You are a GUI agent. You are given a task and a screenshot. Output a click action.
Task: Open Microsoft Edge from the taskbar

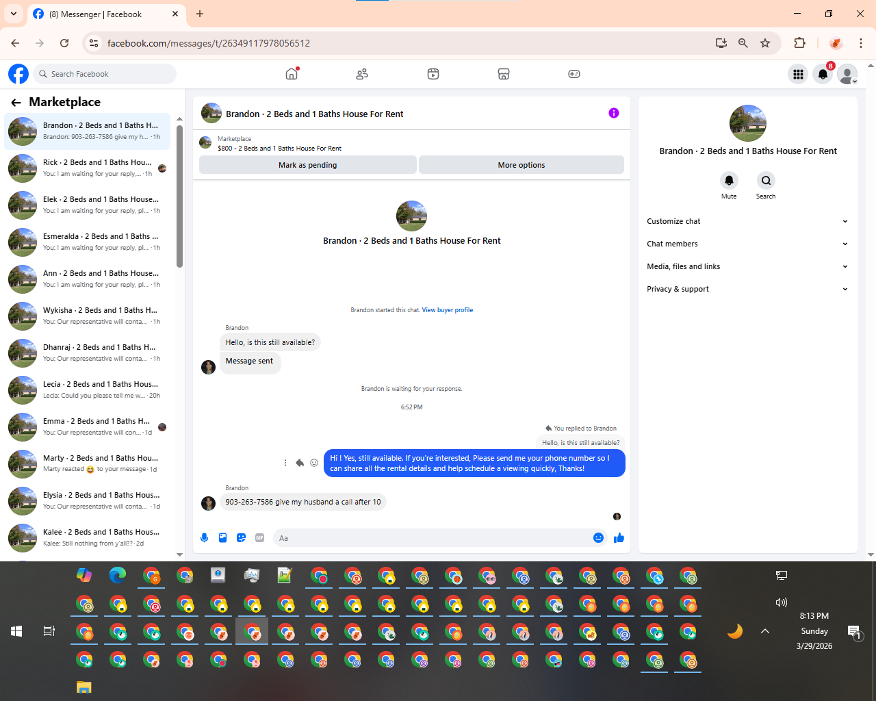(118, 576)
